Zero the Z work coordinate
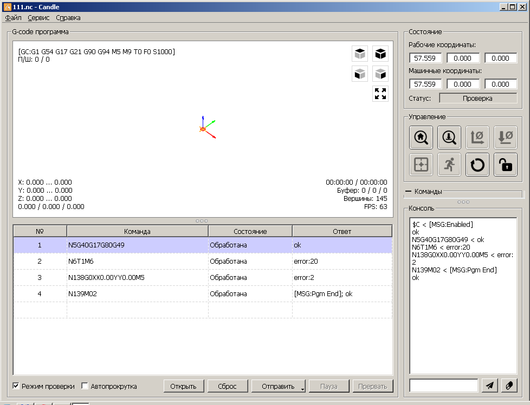The height and width of the screenshot is (405, 530). (x=506, y=138)
